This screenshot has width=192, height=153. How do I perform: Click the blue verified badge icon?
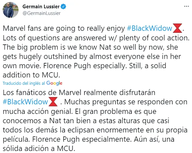point(63,7)
